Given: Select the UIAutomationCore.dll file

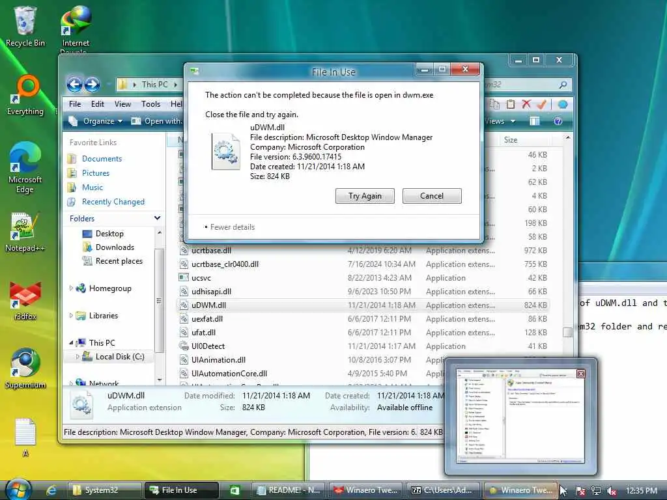Looking at the screenshot, I should [x=229, y=373].
